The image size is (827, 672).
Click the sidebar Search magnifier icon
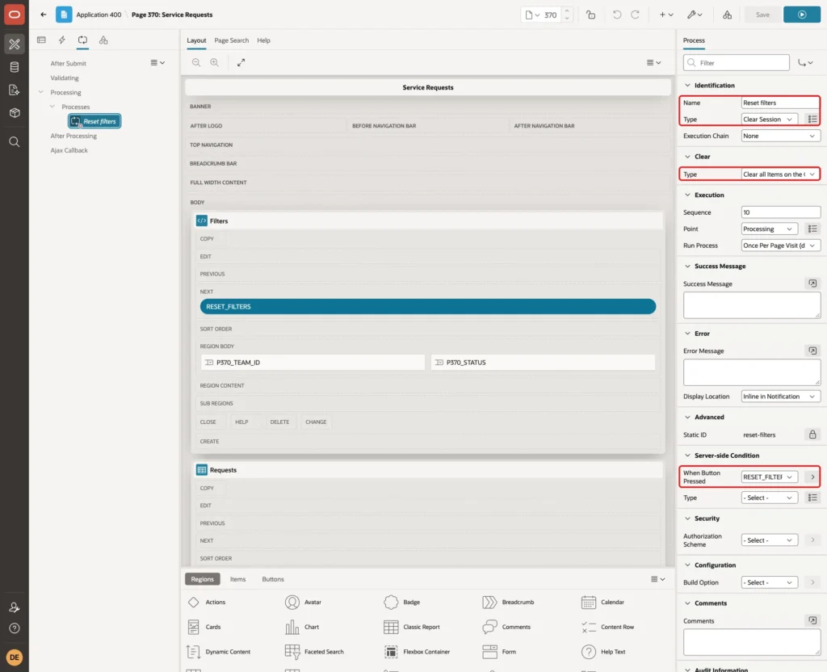15,141
